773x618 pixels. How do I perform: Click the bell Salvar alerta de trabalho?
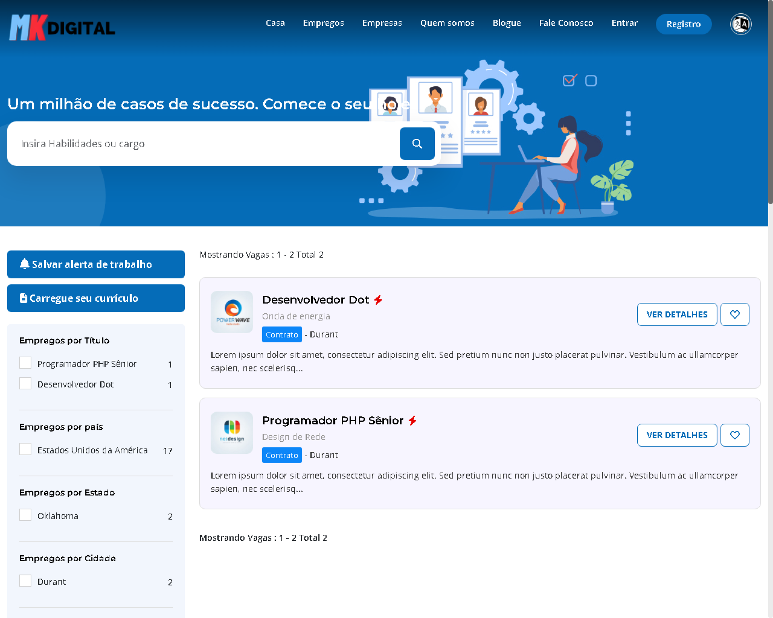pos(96,264)
